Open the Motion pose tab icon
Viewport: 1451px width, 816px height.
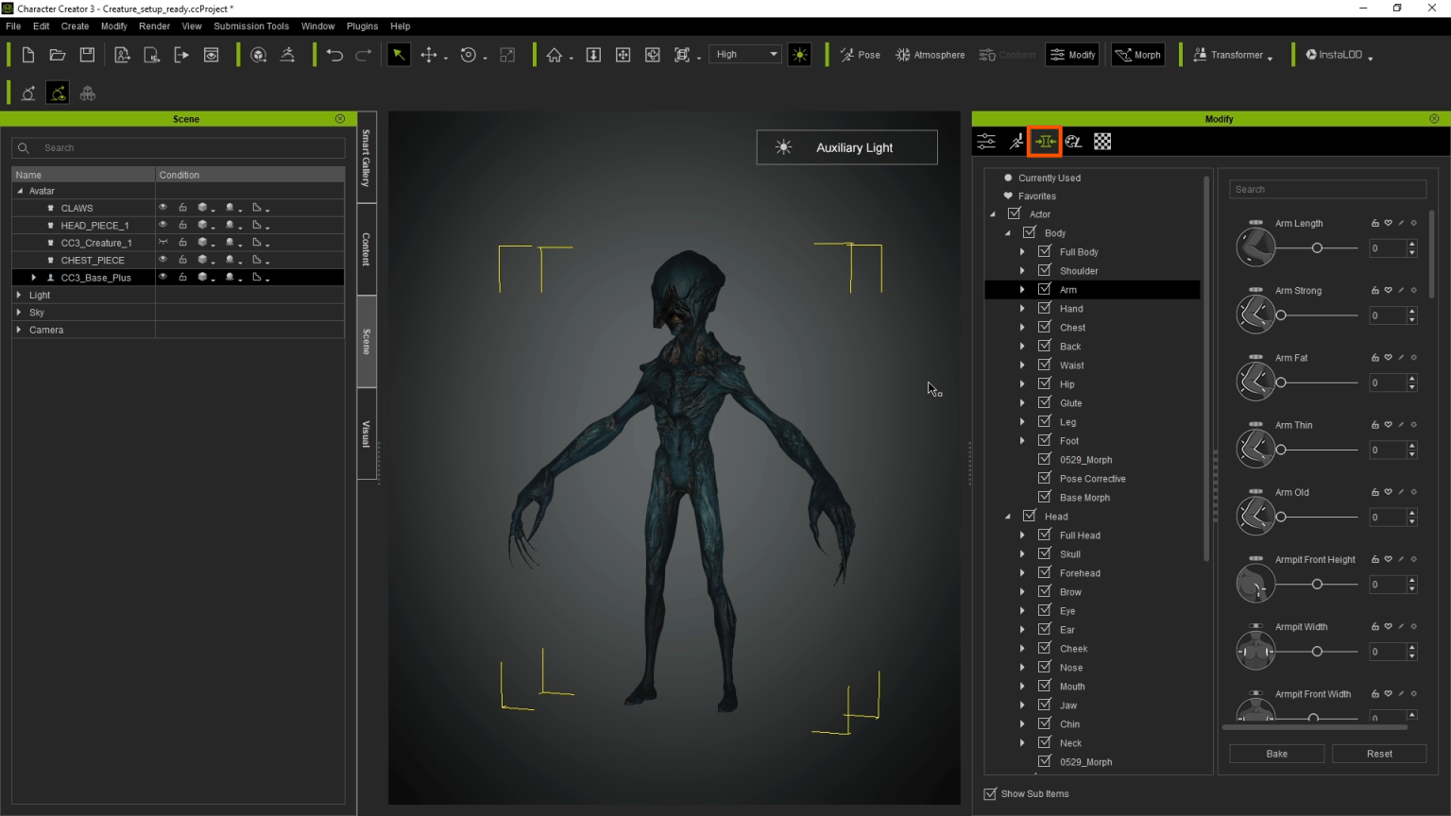pos(1016,142)
